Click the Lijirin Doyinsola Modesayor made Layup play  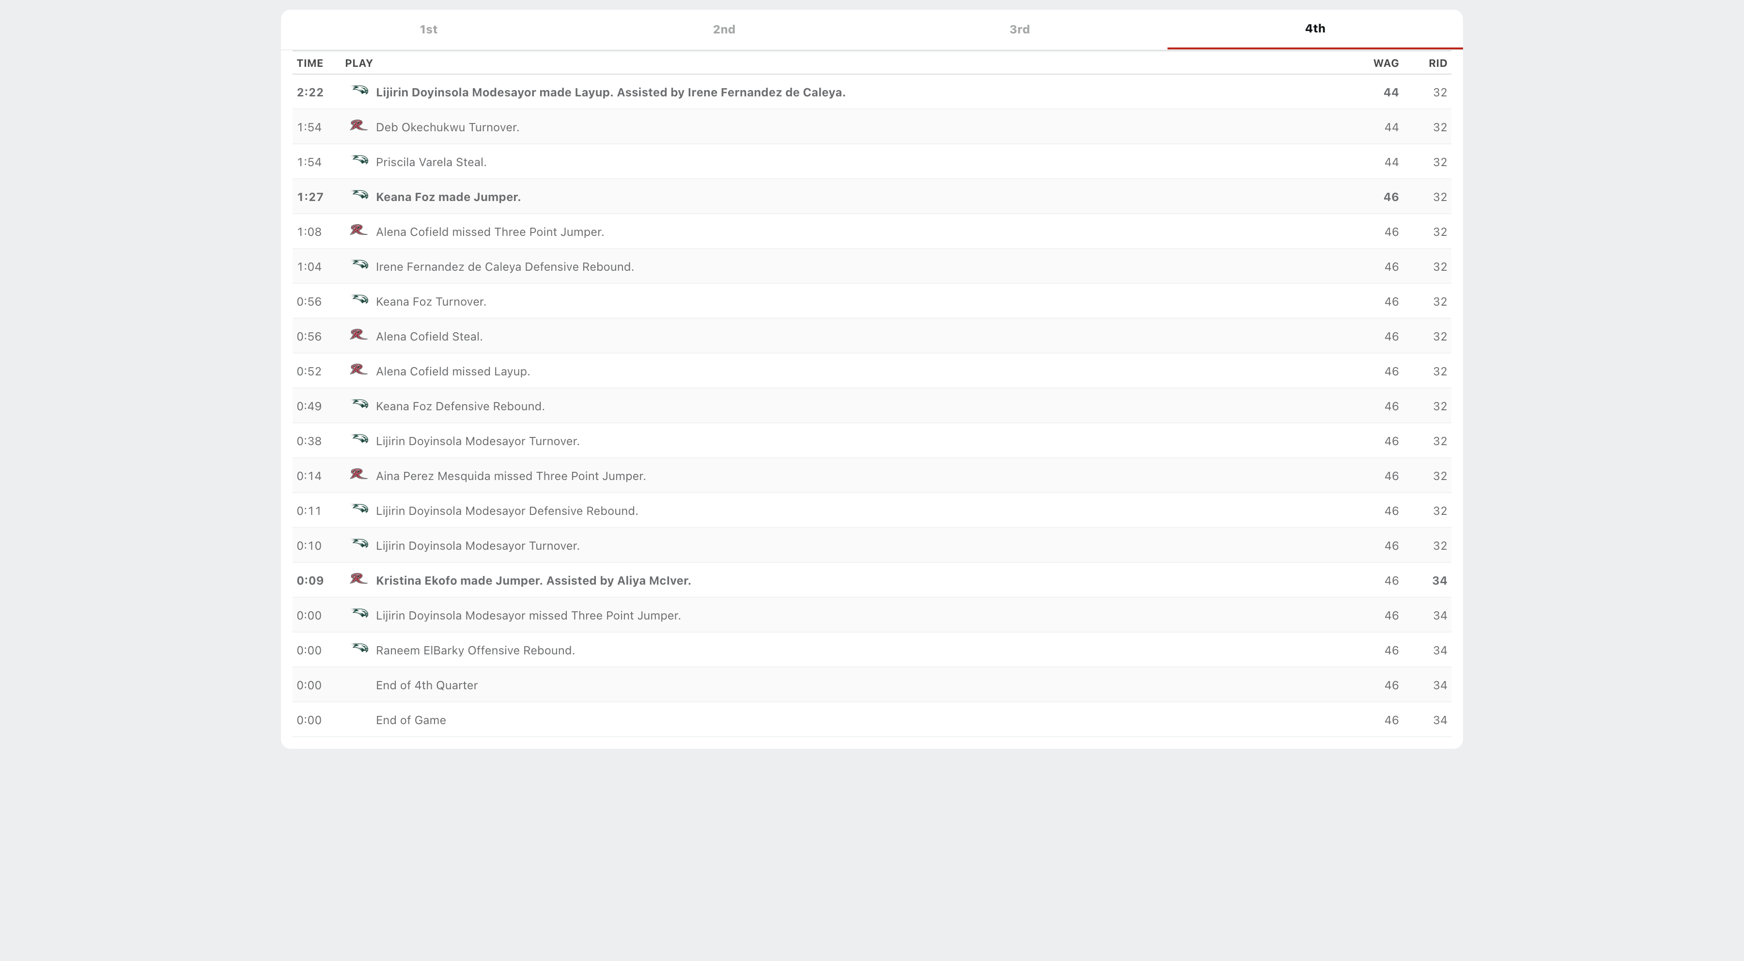pyautogui.click(x=610, y=93)
